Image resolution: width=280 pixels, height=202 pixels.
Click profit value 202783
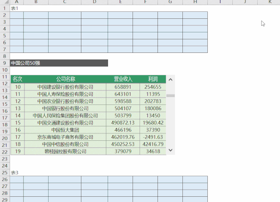(153, 101)
